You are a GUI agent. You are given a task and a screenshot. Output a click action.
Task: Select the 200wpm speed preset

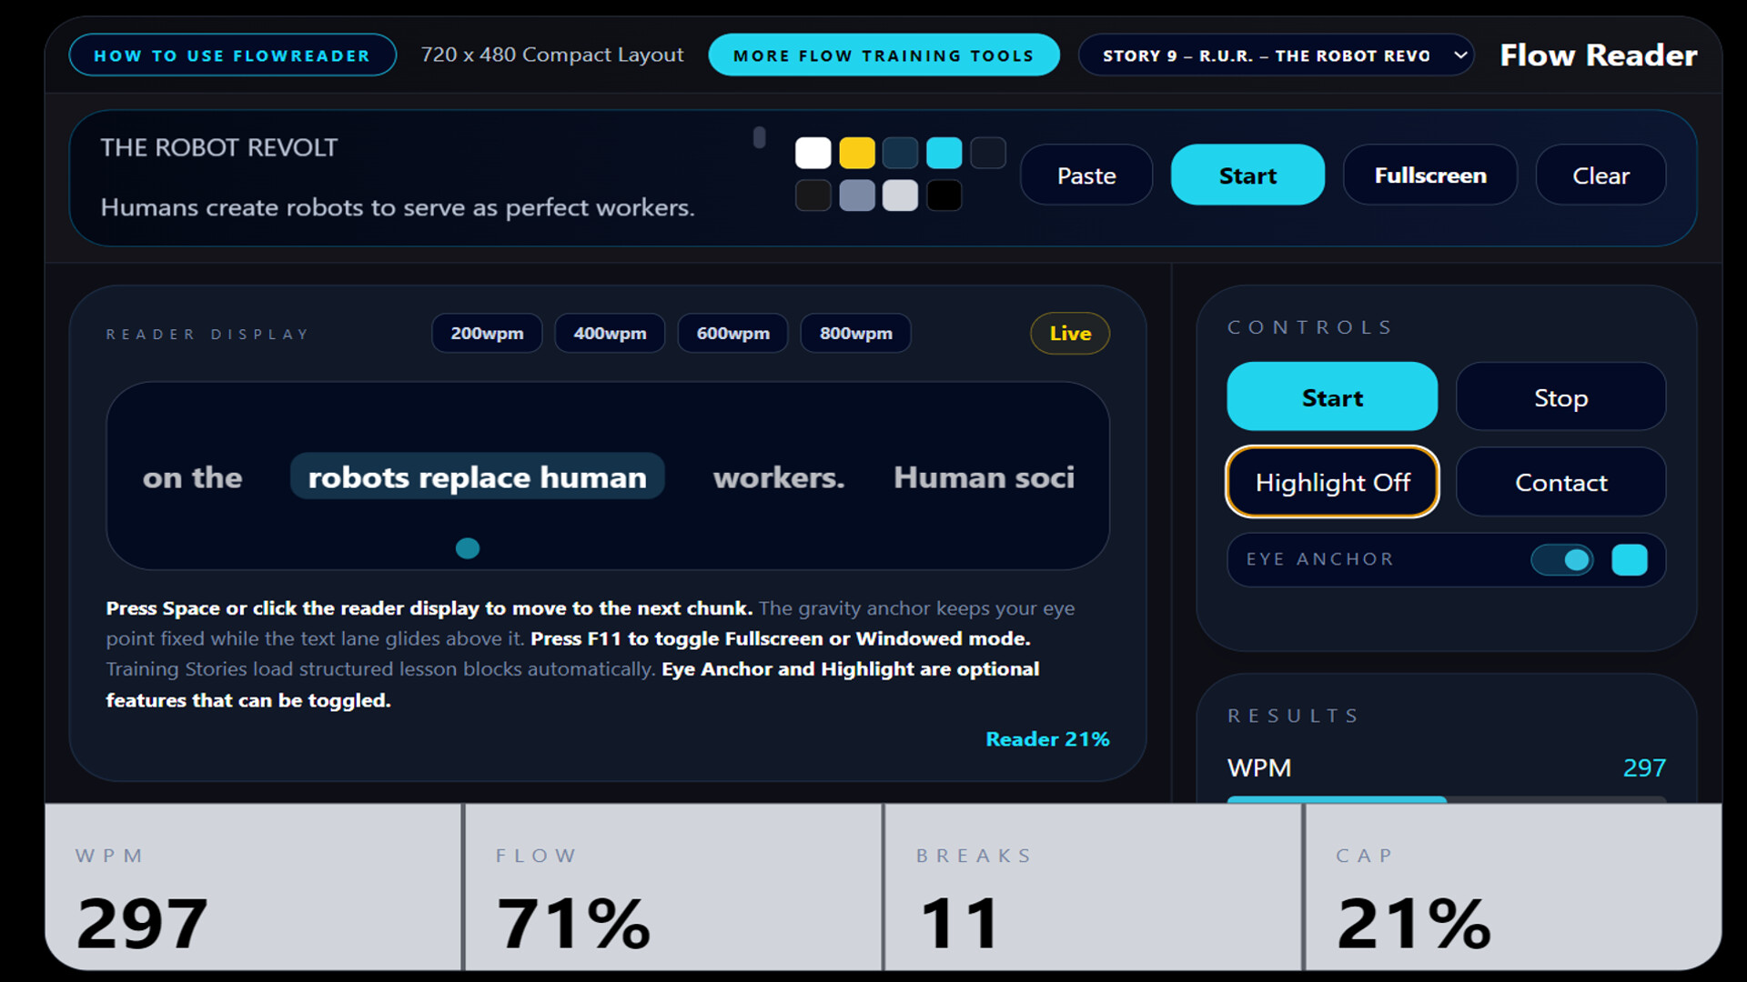coord(487,333)
